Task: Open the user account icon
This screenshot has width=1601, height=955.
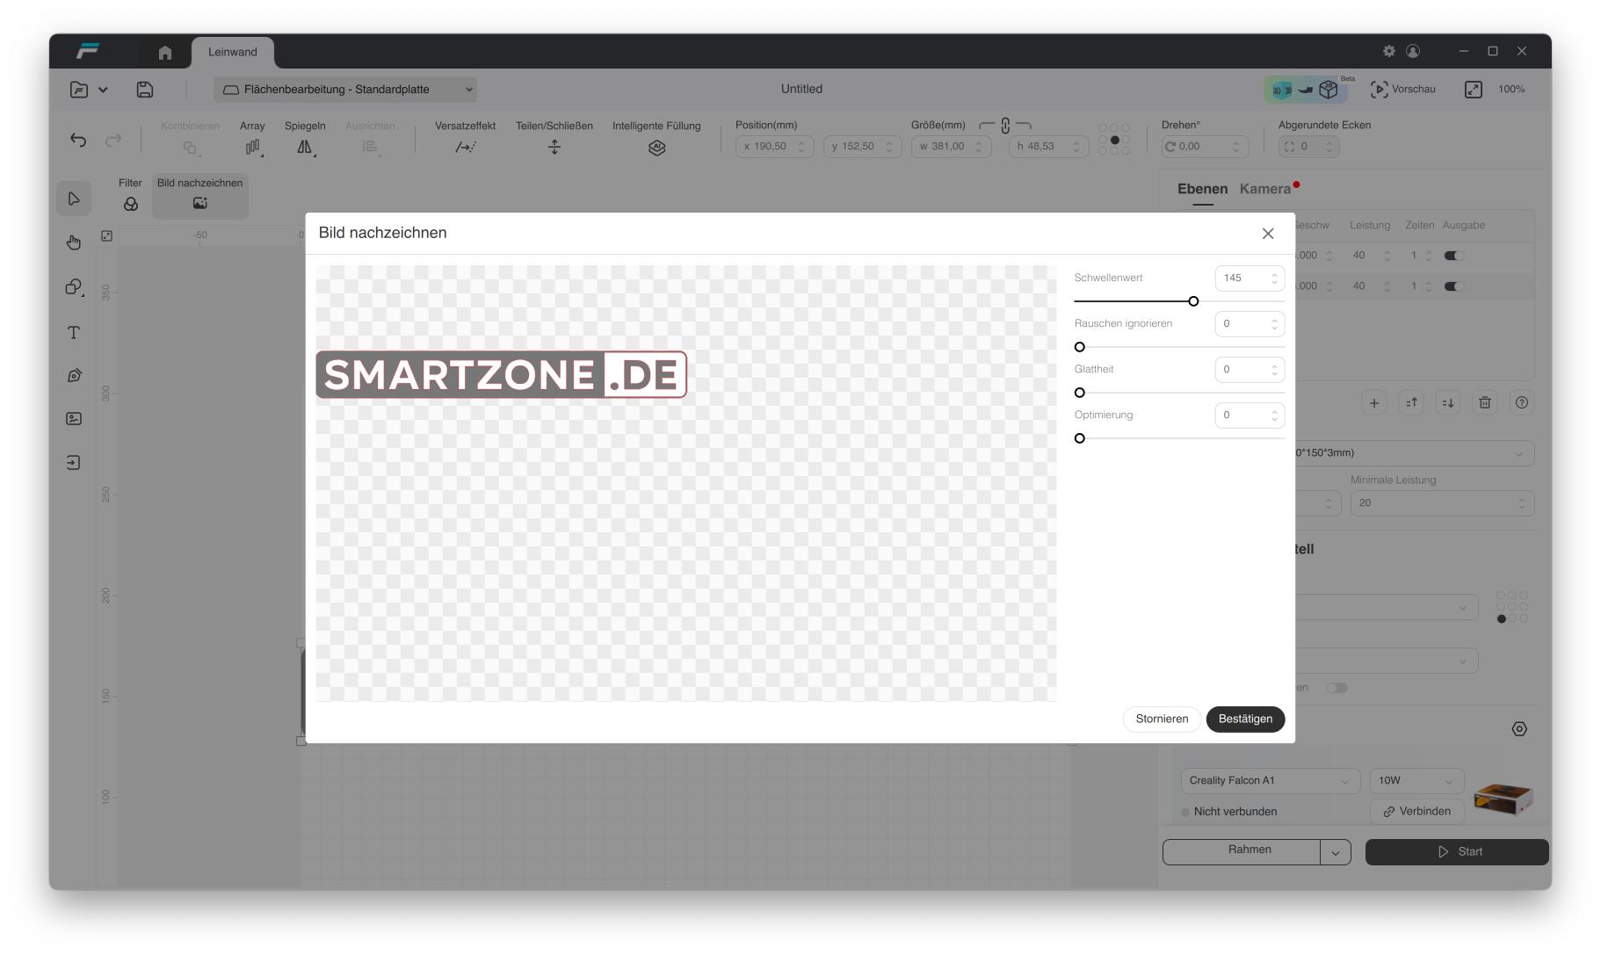Action: point(1413,51)
